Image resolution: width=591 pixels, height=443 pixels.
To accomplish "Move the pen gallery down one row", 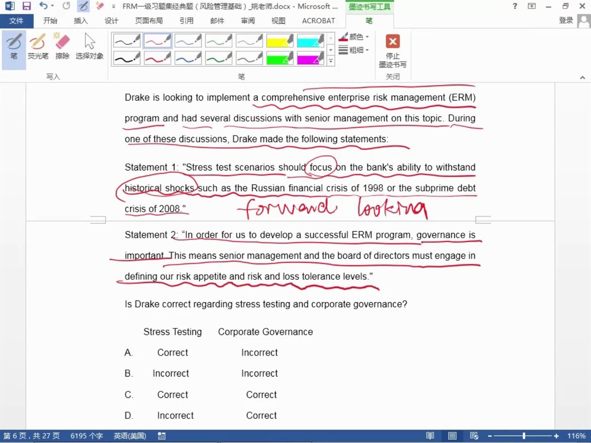I will coord(331,50).
